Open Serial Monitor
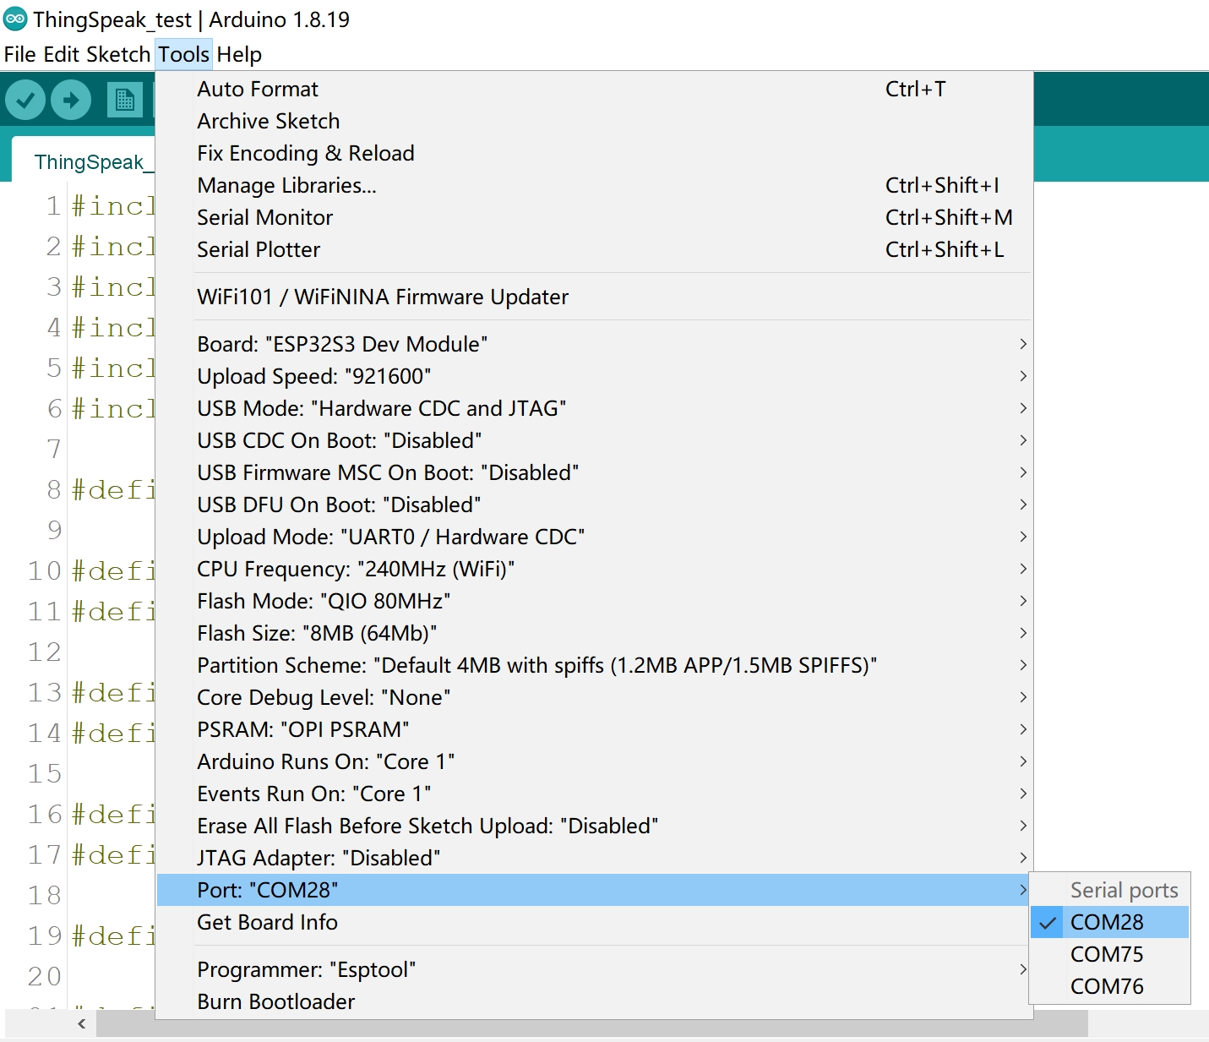The height and width of the screenshot is (1042, 1209). (x=594, y=217)
